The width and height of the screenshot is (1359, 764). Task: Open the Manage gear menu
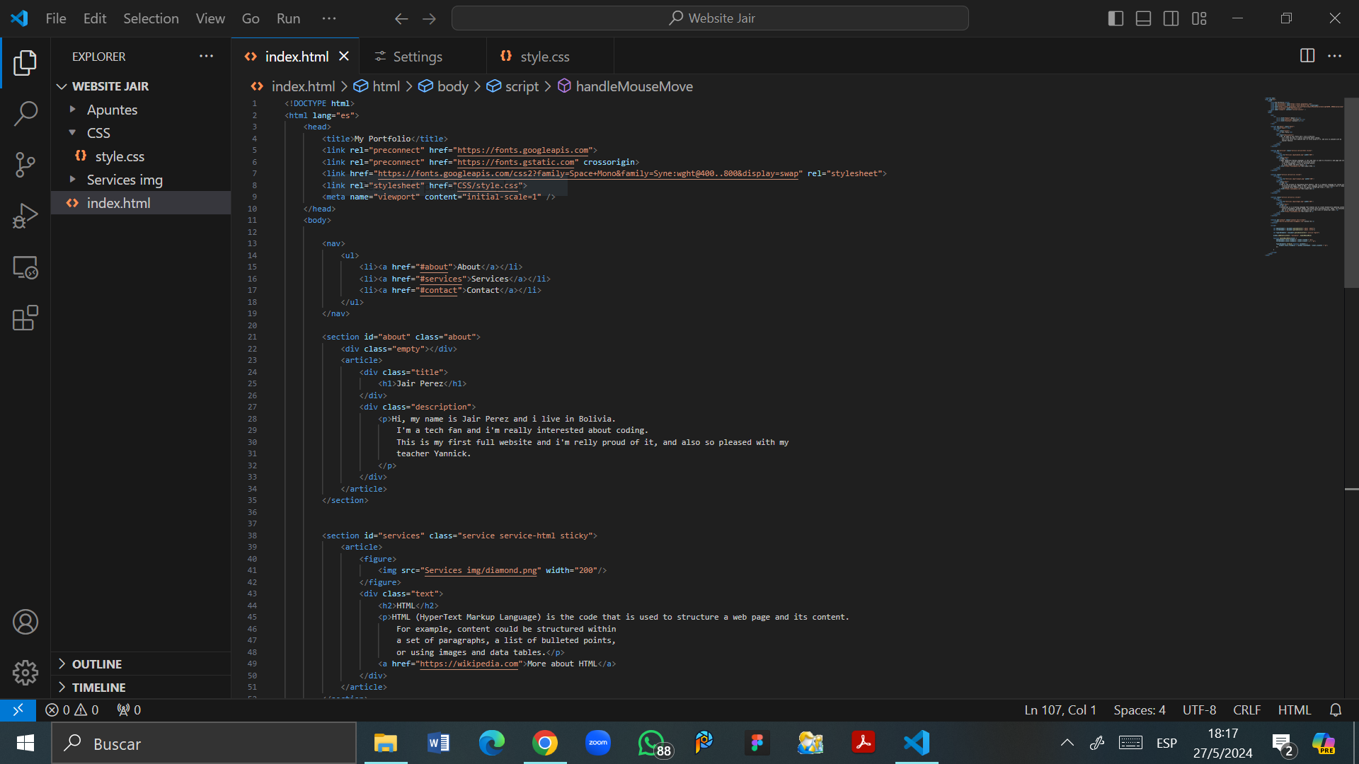pos(25,673)
